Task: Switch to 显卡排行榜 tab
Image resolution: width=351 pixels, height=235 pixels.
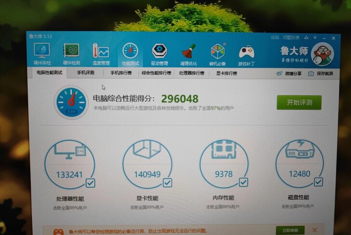Action: point(227,74)
